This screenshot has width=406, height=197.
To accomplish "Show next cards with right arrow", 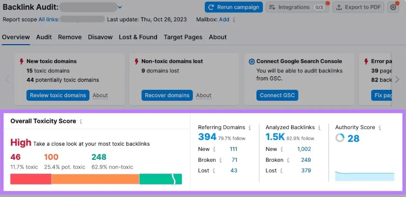I will point(397,79).
